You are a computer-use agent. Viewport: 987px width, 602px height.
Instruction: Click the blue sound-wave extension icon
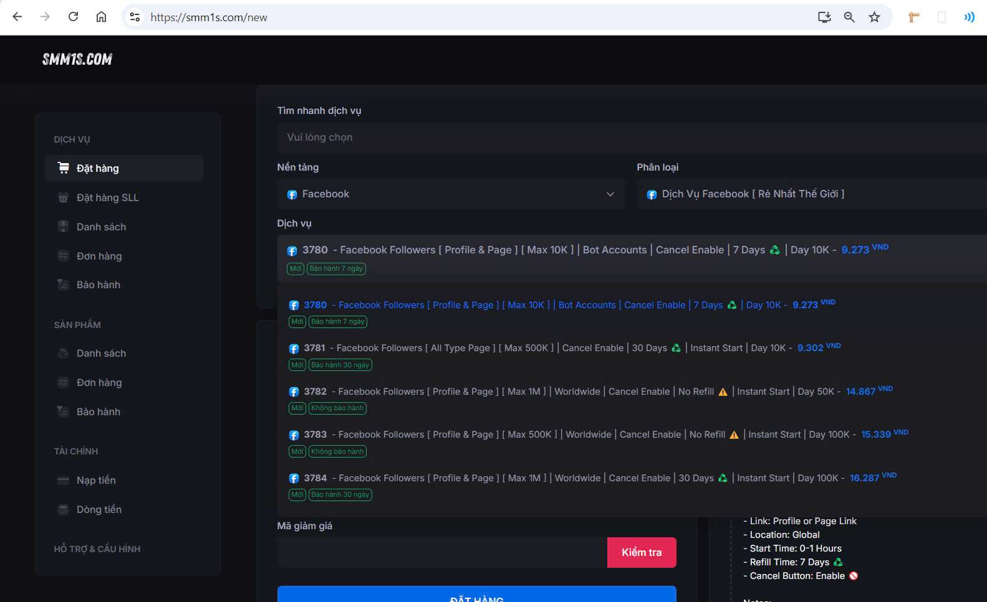pyautogui.click(x=969, y=17)
